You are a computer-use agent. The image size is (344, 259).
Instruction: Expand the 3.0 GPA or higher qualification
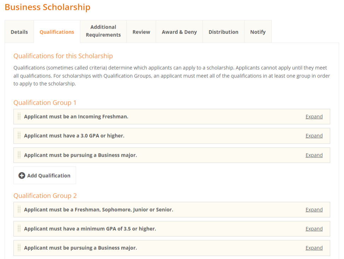point(314,136)
